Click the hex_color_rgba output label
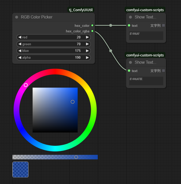Image resolution: width=181 pixels, height=184 pixels. pos(78,31)
